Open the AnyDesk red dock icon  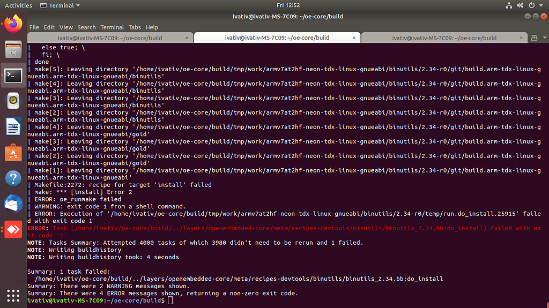tap(13, 229)
